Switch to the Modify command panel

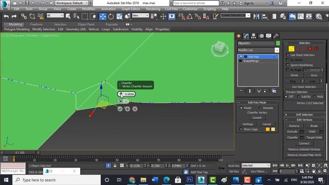pyautogui.click(x=246, y=36)
